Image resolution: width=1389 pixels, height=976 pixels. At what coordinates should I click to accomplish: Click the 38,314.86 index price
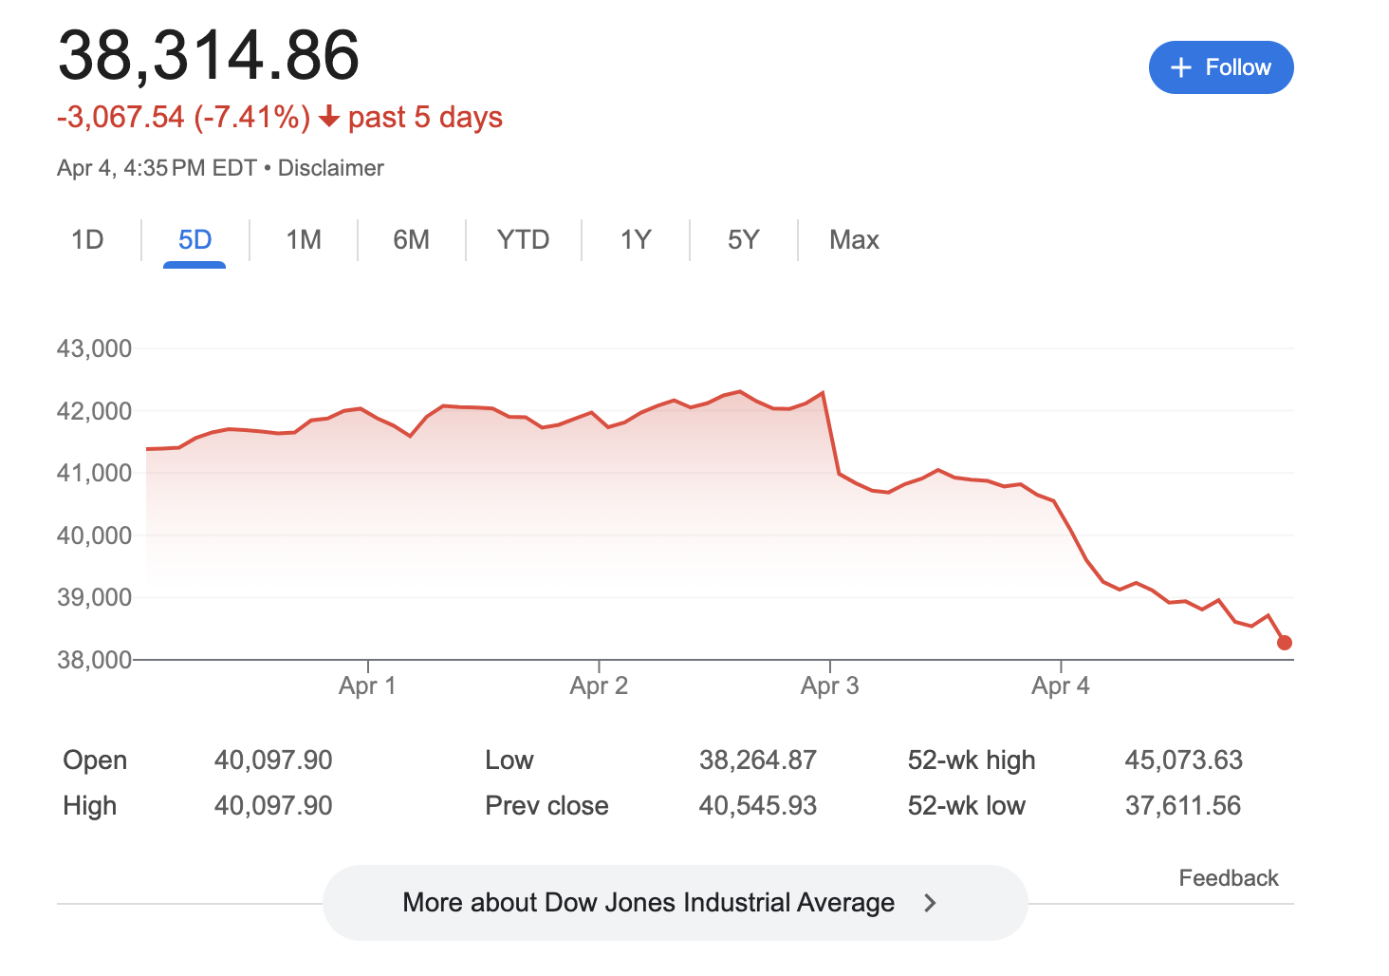tap(209, 55)
